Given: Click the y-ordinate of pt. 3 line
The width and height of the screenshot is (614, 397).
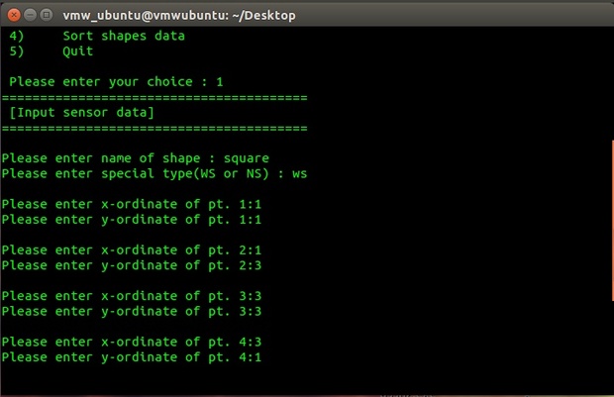Looking at the screenshot, I should coord(132,312).
